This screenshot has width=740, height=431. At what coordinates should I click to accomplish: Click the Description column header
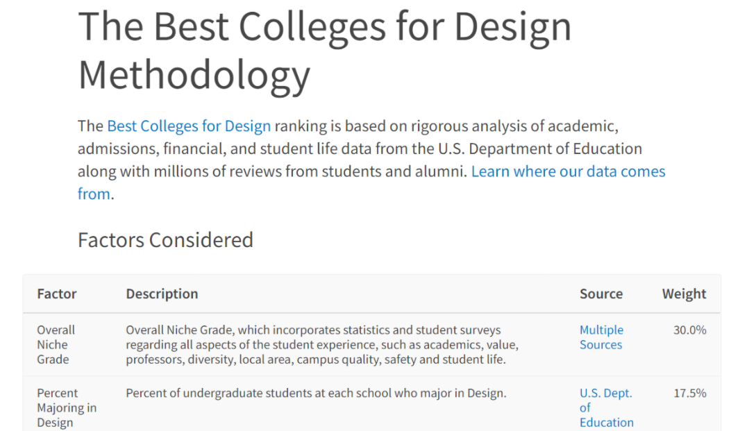pyautogui.click(x=162, y=294)
